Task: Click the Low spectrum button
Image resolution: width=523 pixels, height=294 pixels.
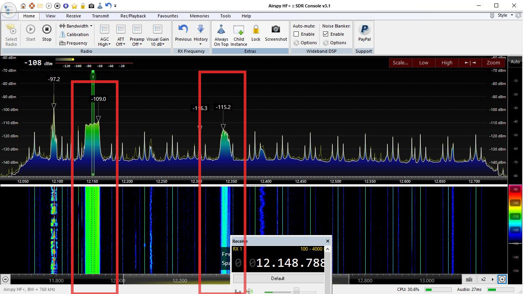Action: click(424, 62)
